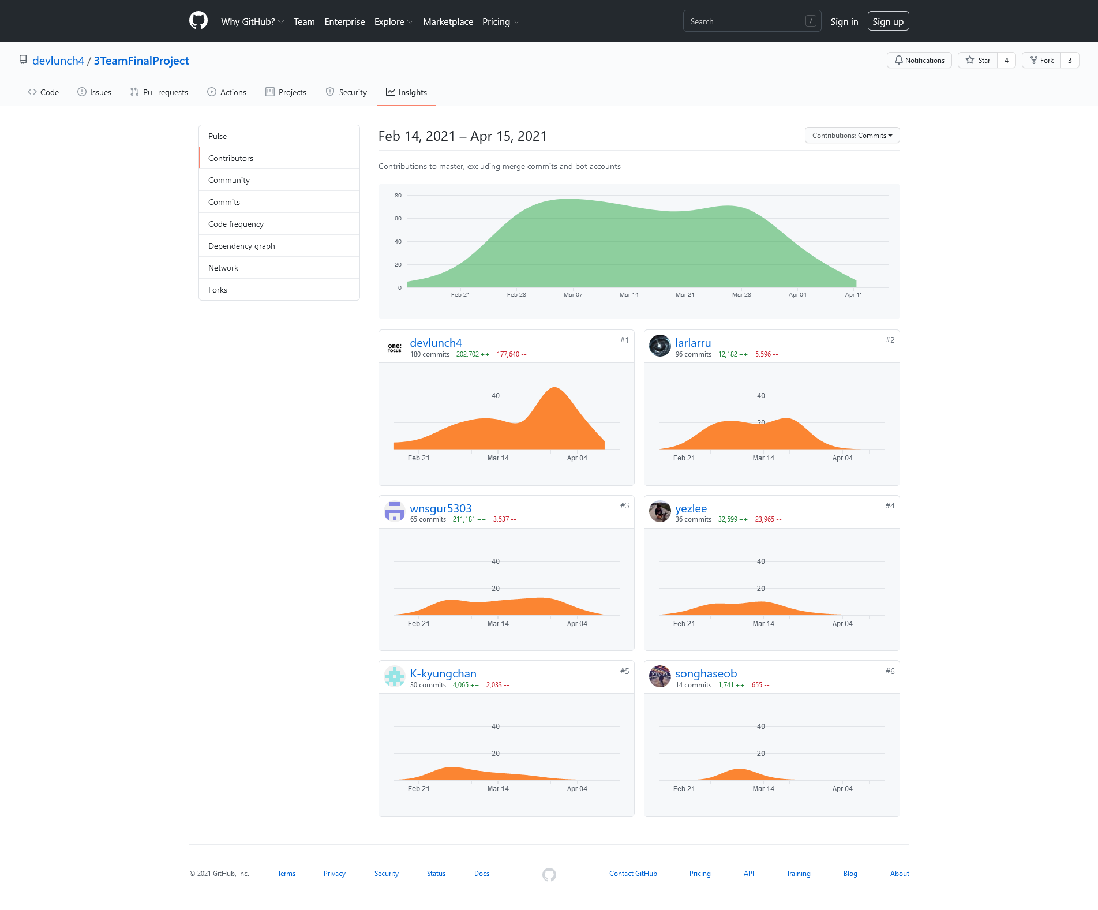Viewport: 1098px width, 910px height.
Task: Click the GitHub logo in header
Action: (x=198, y=21)
